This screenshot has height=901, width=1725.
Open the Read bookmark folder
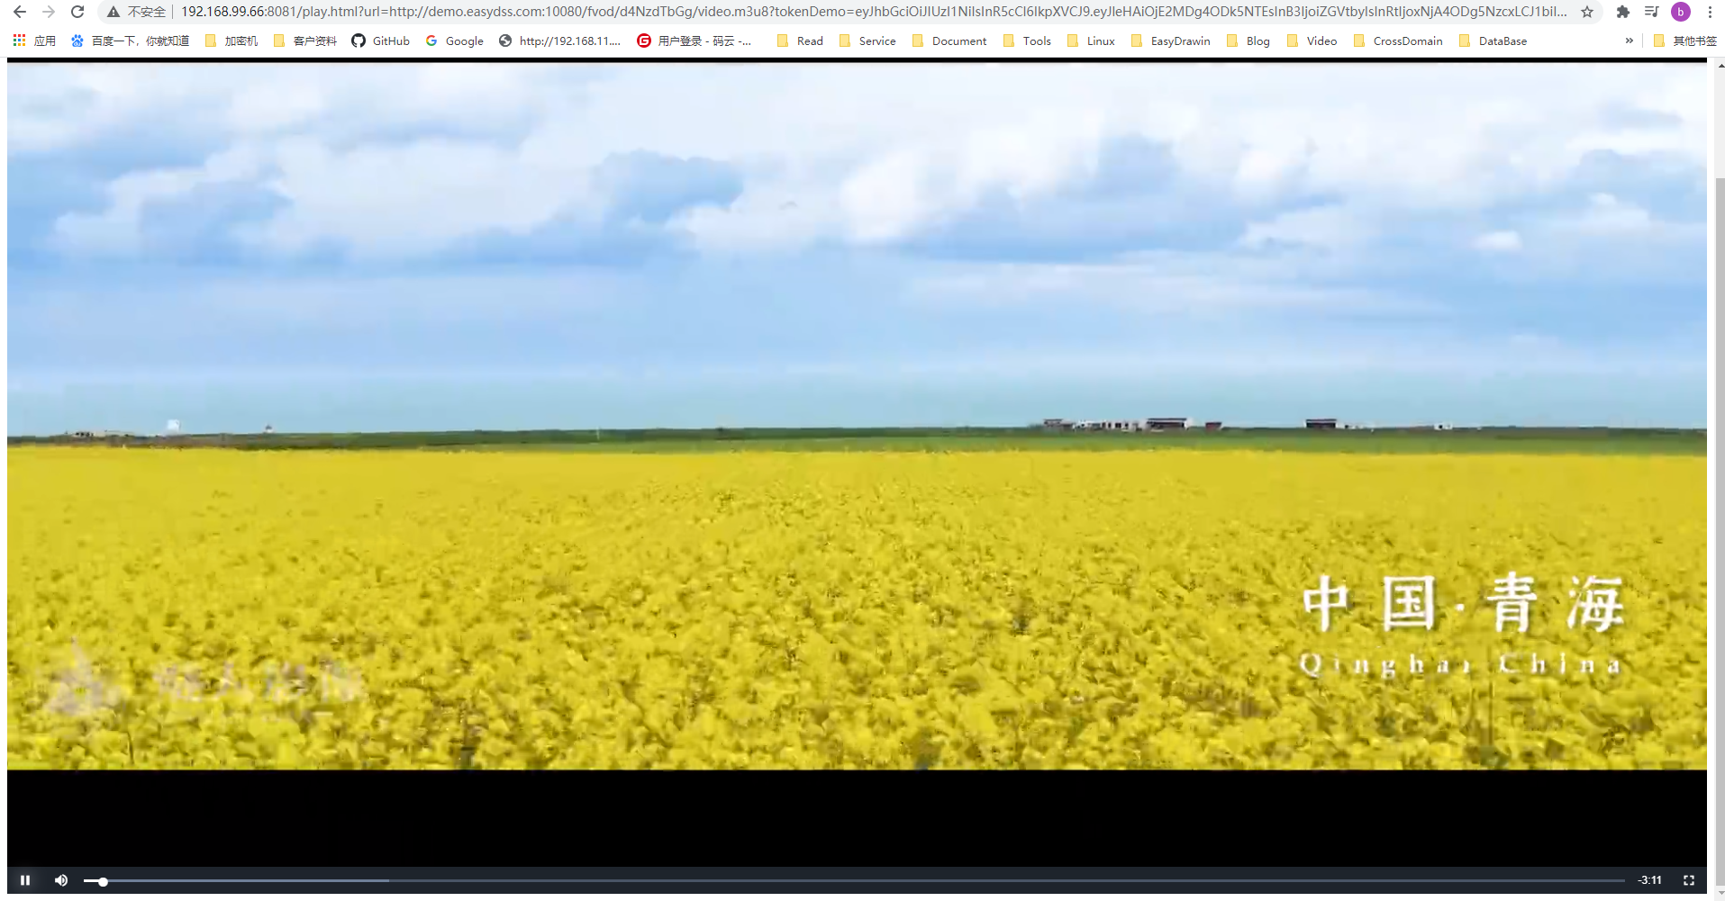pos(800,41)
